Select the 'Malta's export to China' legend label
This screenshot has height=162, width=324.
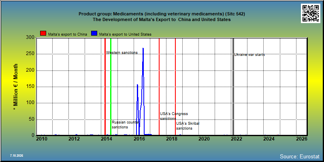(x=68, y=34)
